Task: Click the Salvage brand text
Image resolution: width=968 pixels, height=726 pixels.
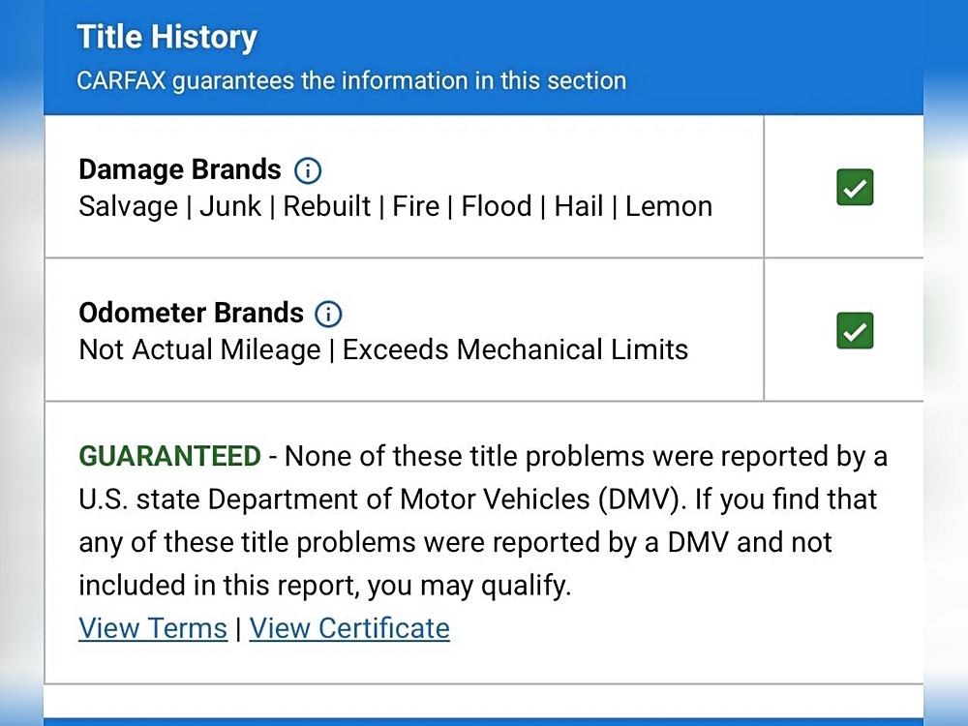Action: pyautogui.click(x=129, y=206)
